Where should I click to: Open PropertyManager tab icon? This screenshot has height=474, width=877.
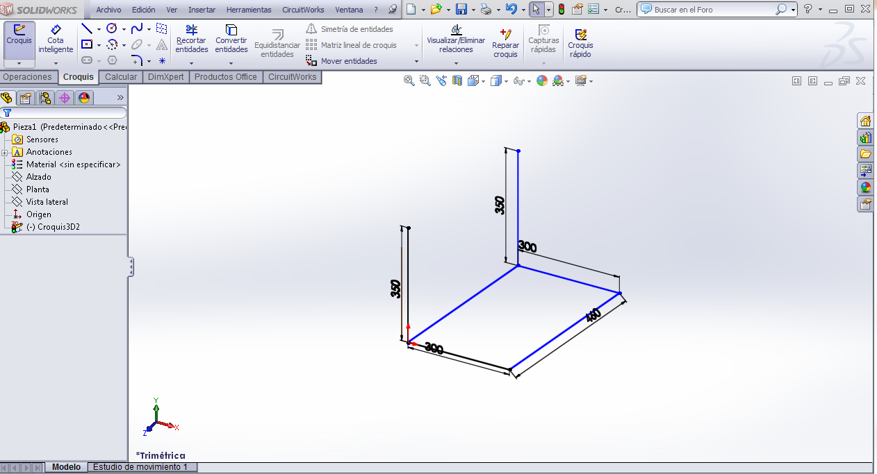[x=26, y=98]
